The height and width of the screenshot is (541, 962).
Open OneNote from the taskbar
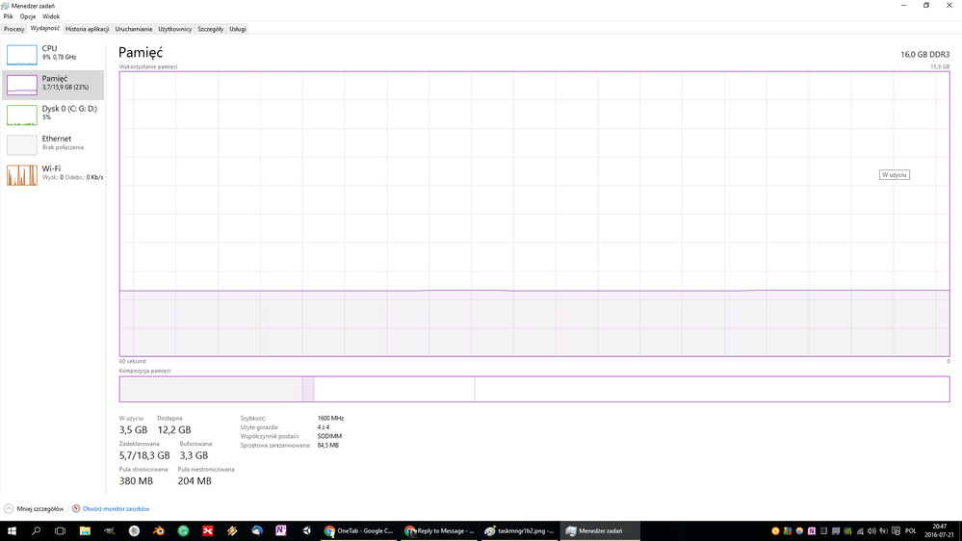point(281,530)
